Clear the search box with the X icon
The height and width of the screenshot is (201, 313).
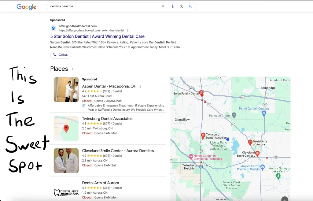pos(163,6)
